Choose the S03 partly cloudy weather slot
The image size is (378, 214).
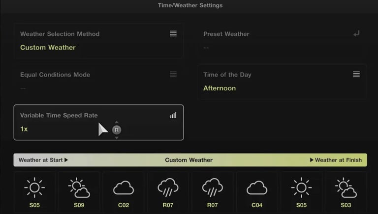click(x=346, y=192)
